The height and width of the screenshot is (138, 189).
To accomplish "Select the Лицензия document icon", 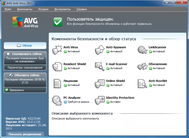I will pyautogui.click(x=57, y=84).
